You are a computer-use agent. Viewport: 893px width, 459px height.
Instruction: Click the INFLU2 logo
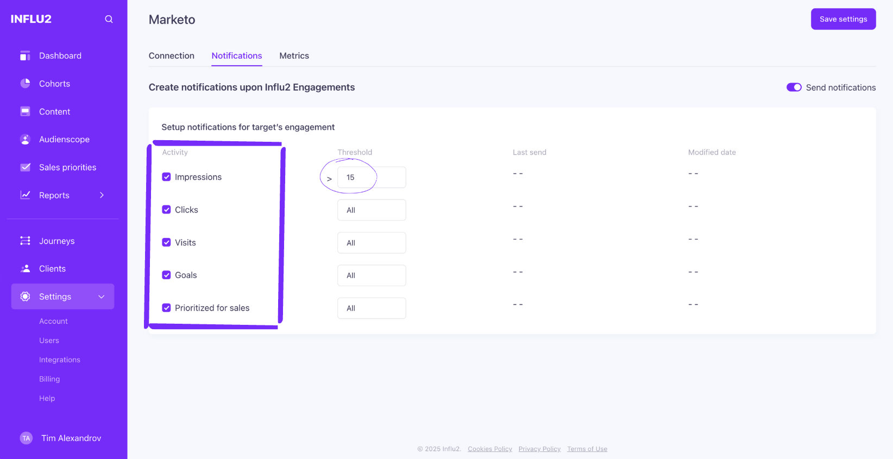coord(31,19)
